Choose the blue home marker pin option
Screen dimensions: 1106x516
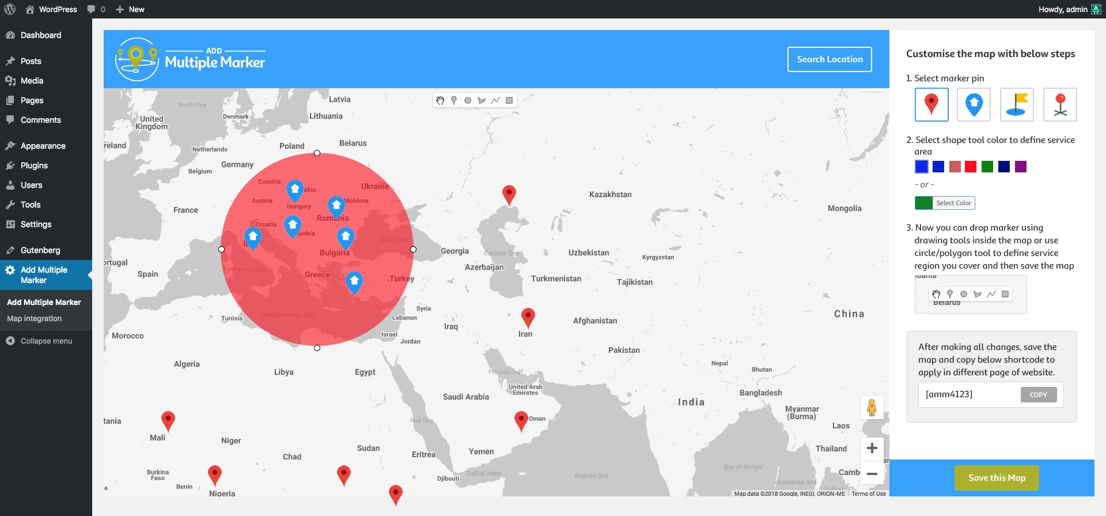coord(974,104)
